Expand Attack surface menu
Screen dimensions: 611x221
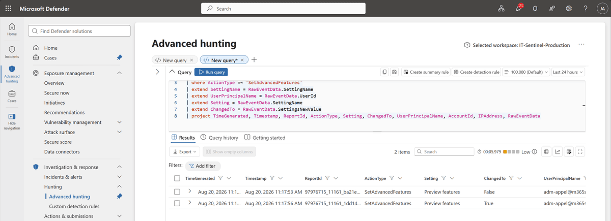[119, 132]
